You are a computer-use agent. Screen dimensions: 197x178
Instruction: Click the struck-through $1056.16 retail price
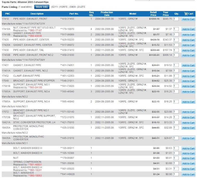coord(154,19)
